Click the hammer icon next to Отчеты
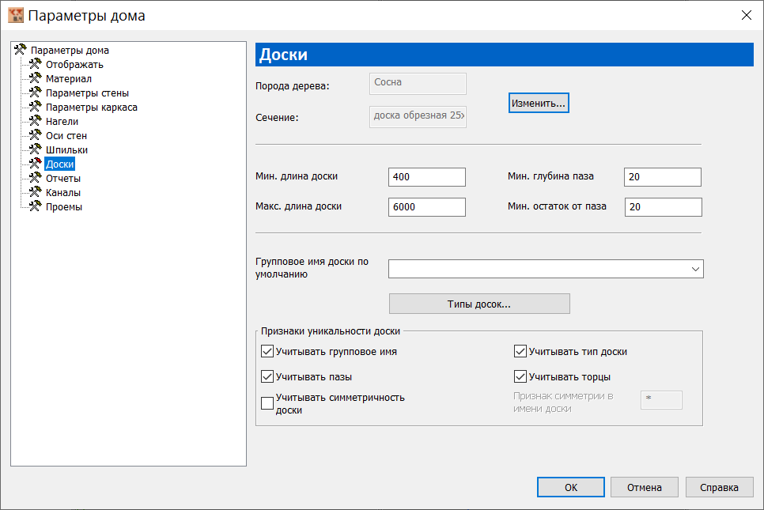The height and width of the screenshot is (510, 764). (x=35, y=178)
